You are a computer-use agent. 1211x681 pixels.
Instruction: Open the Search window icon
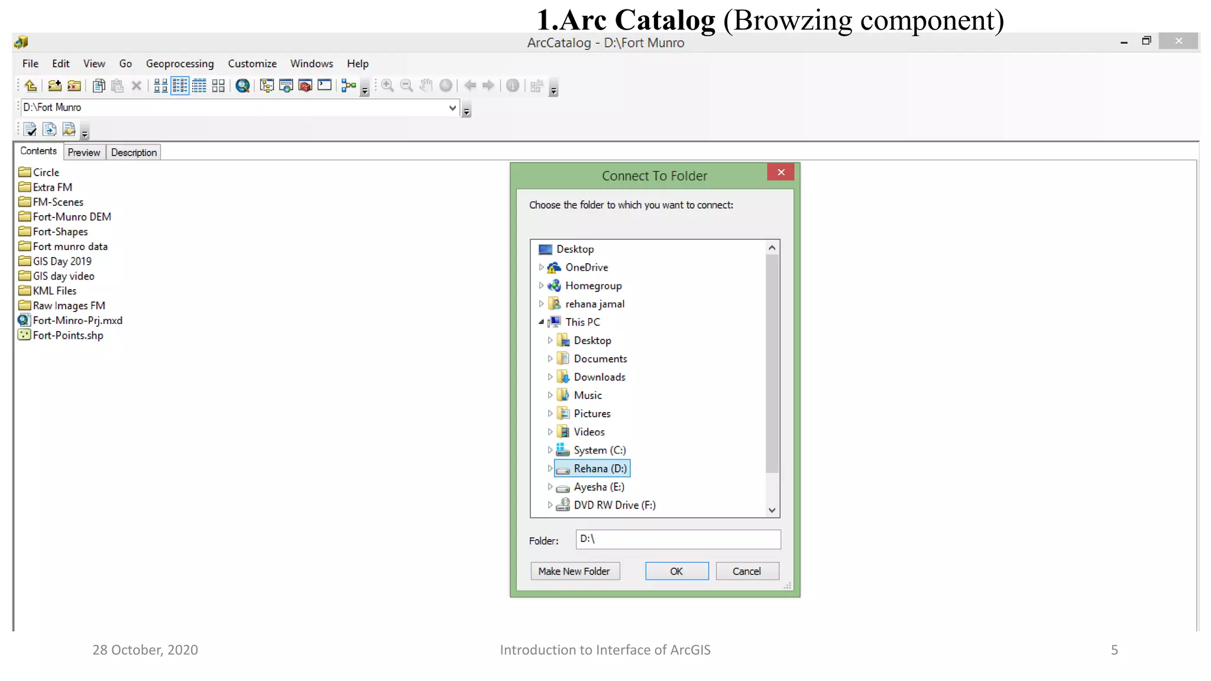coord(286,86)
